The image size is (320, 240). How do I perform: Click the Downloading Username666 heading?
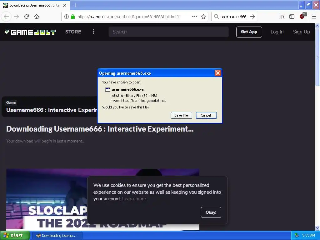[100, 129]
